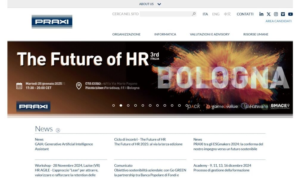The height and width of the screenshot is (178, 305).
Task: Open the Instagram social icon
Action: tap(276, 14)
